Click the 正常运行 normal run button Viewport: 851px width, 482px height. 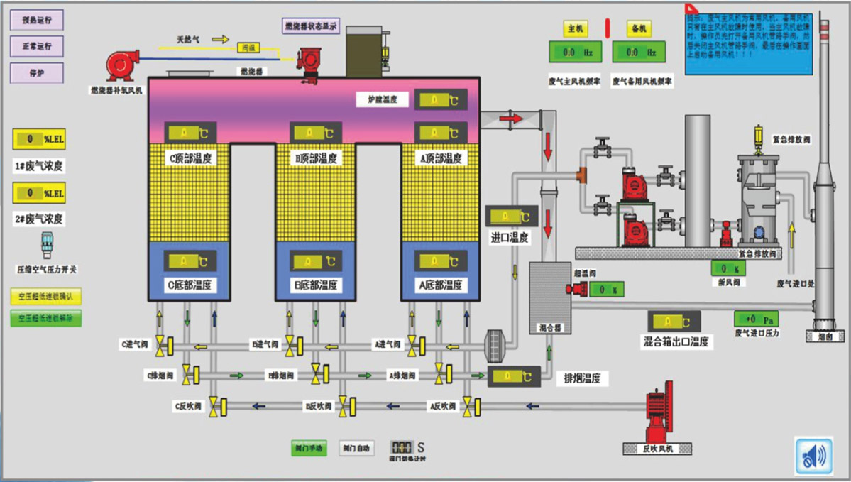tap(37, 46)
